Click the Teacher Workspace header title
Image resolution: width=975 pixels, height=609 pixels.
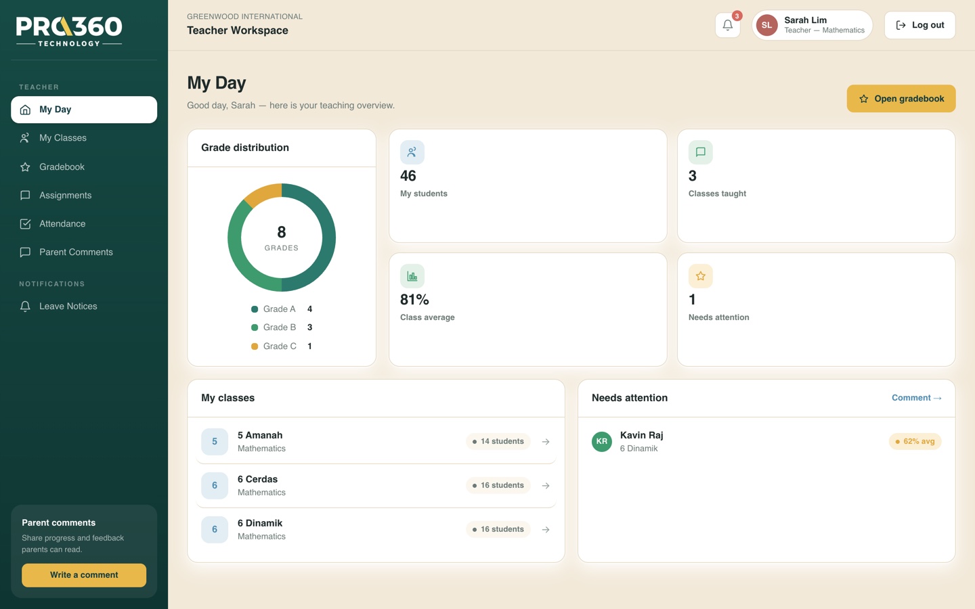pos(238,30)
